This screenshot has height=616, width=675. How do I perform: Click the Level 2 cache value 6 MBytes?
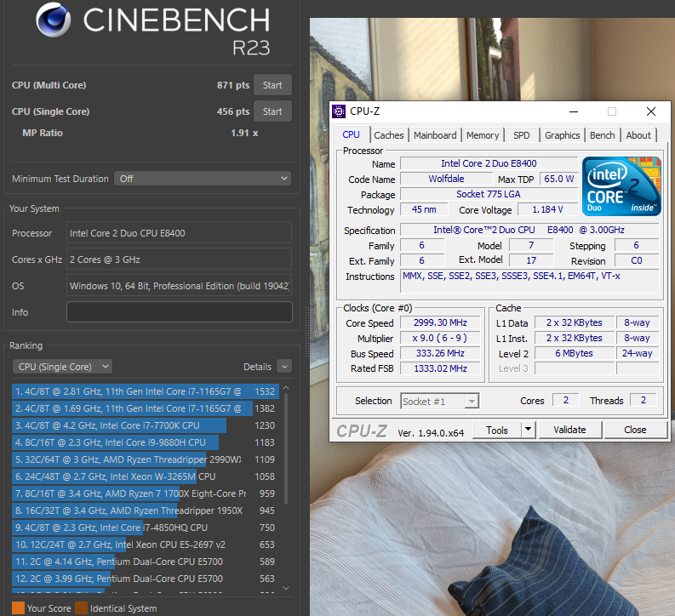point(574,353)
